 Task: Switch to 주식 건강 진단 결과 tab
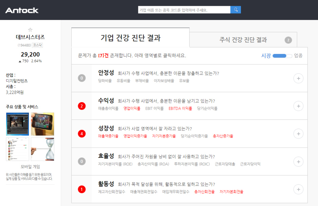[x=243, y=40]
